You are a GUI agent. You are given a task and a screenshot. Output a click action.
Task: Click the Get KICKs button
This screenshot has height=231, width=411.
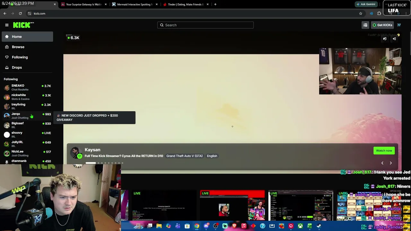point(382,25)
